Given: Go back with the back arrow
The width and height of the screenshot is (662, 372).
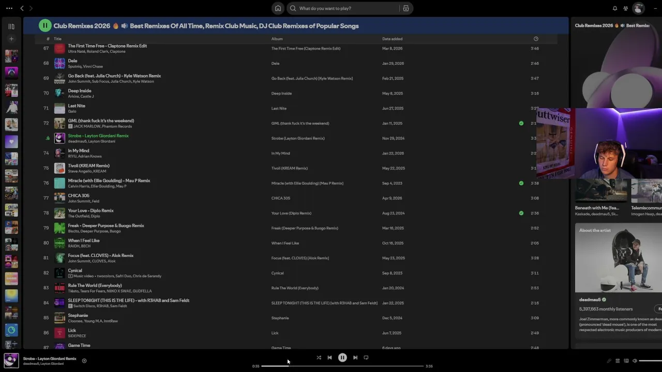Looking at the screenshot, I should tap(22, 8).
